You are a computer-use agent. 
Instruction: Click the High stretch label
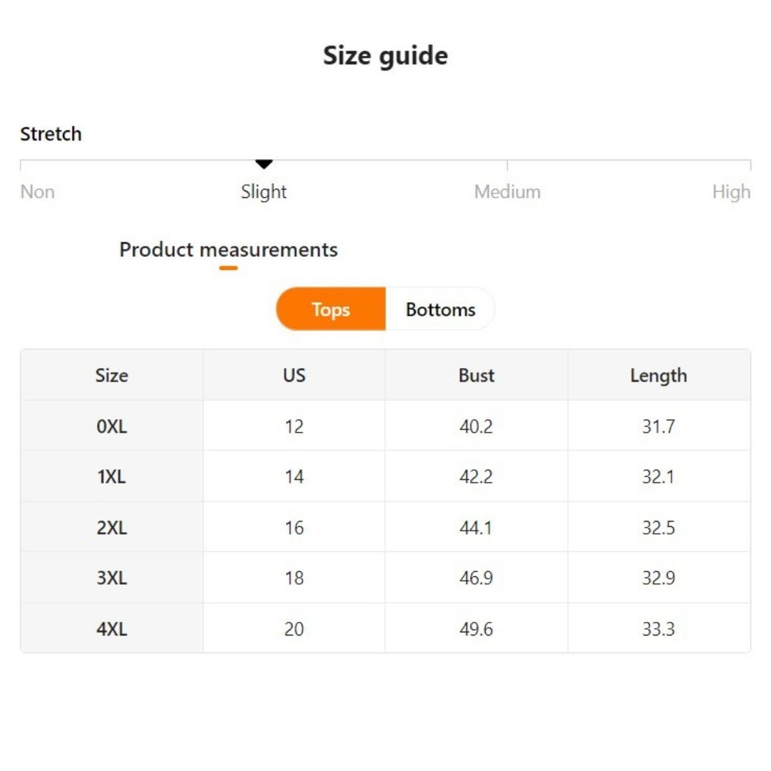(731, 191)
